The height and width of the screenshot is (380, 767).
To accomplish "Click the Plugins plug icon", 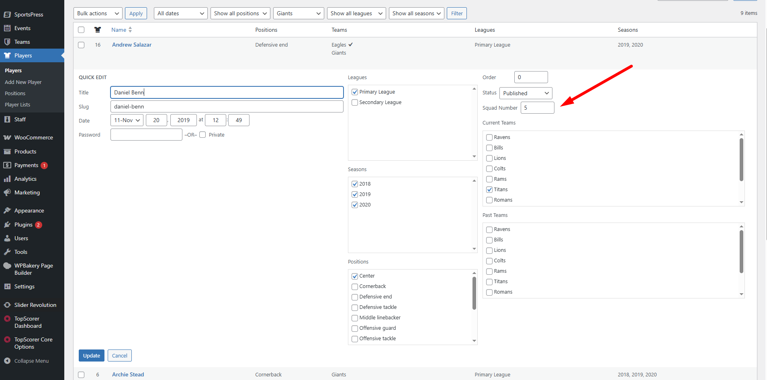I will point(7,225).
